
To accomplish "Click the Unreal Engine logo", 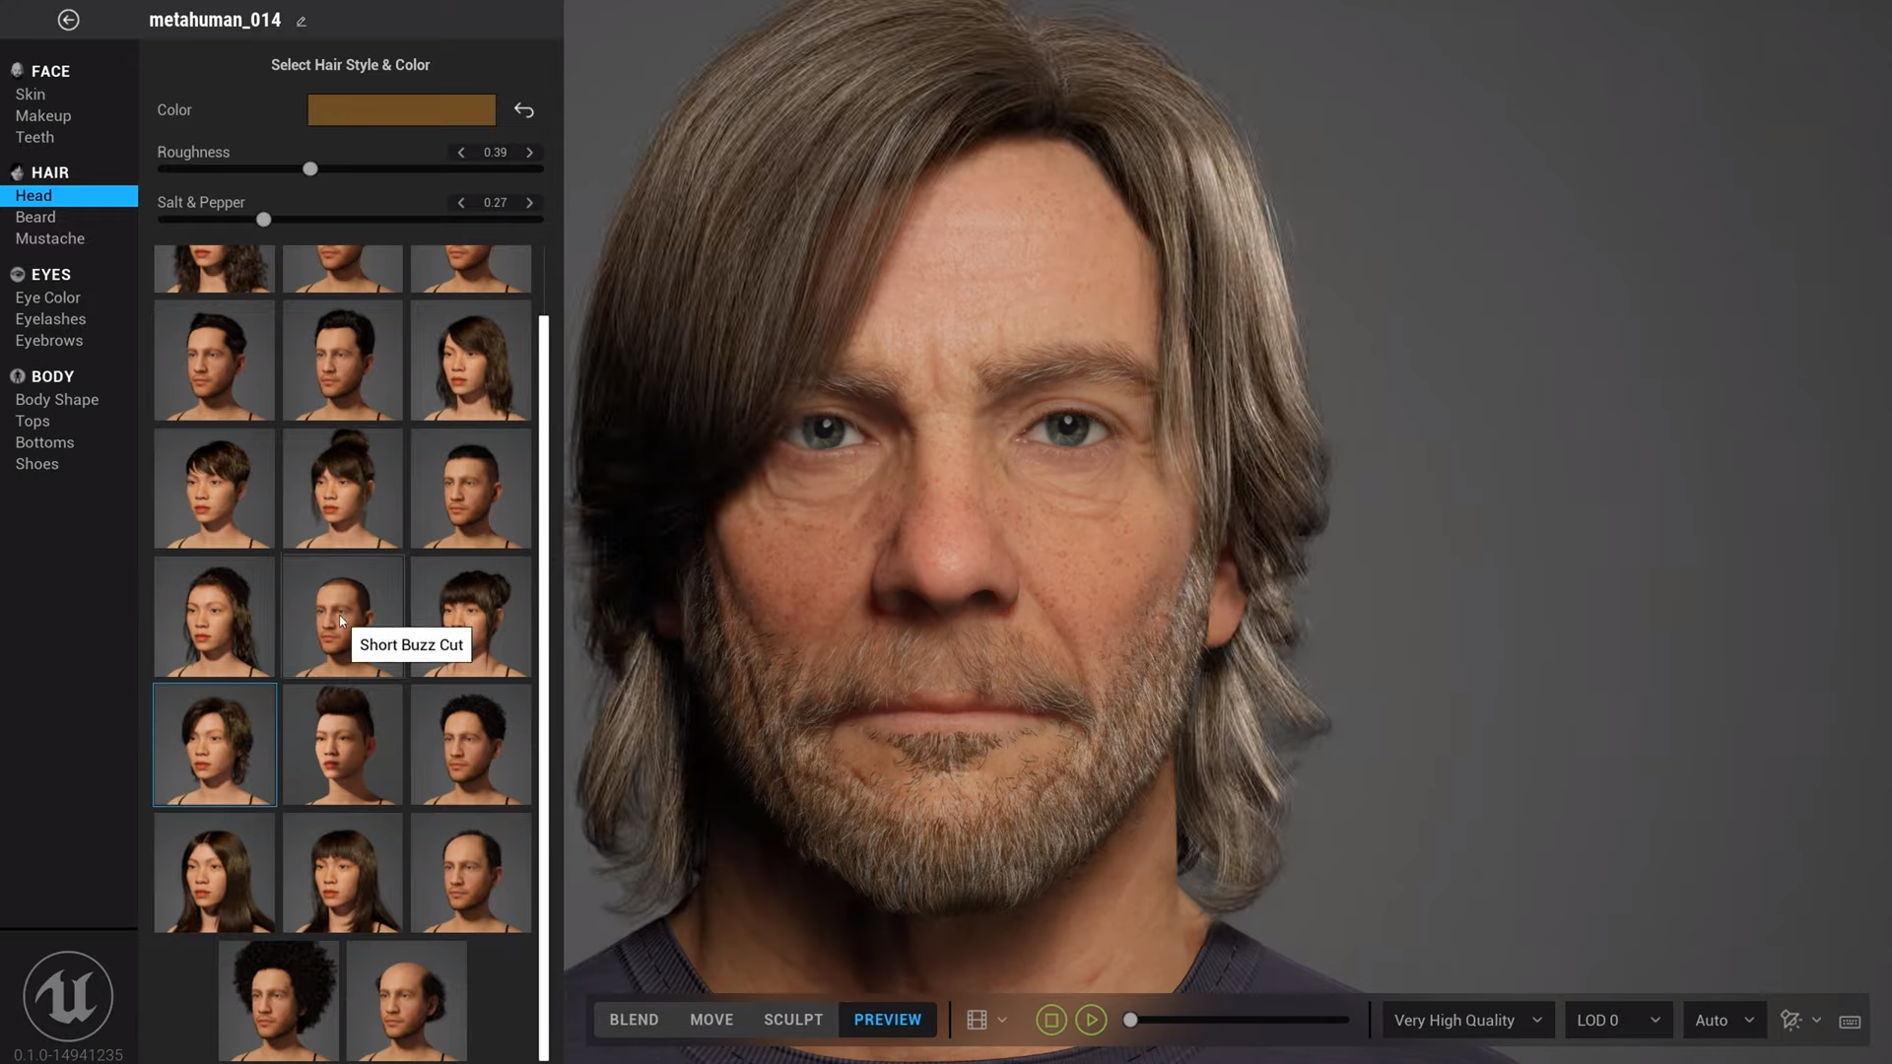I will click(68, 996).
